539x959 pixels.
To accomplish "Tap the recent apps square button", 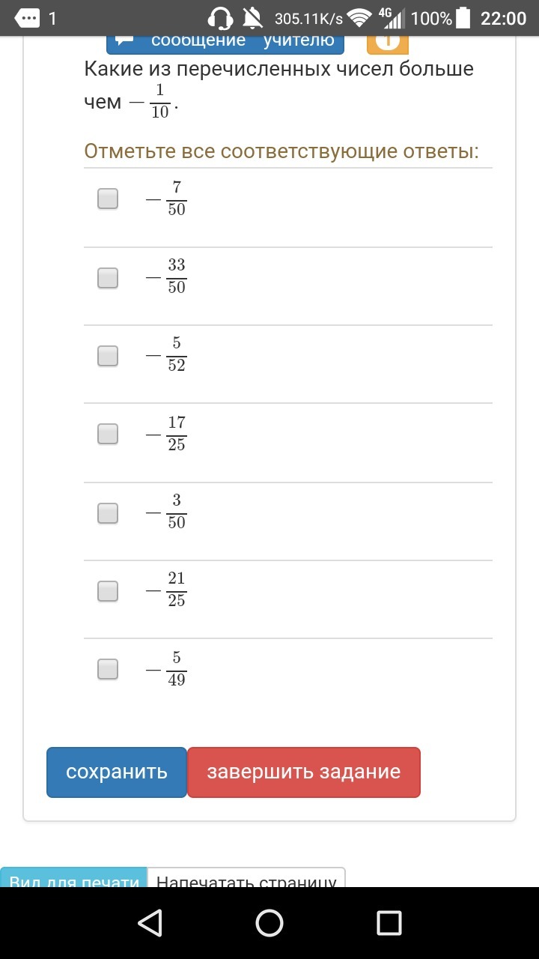I will coord(389,922).
